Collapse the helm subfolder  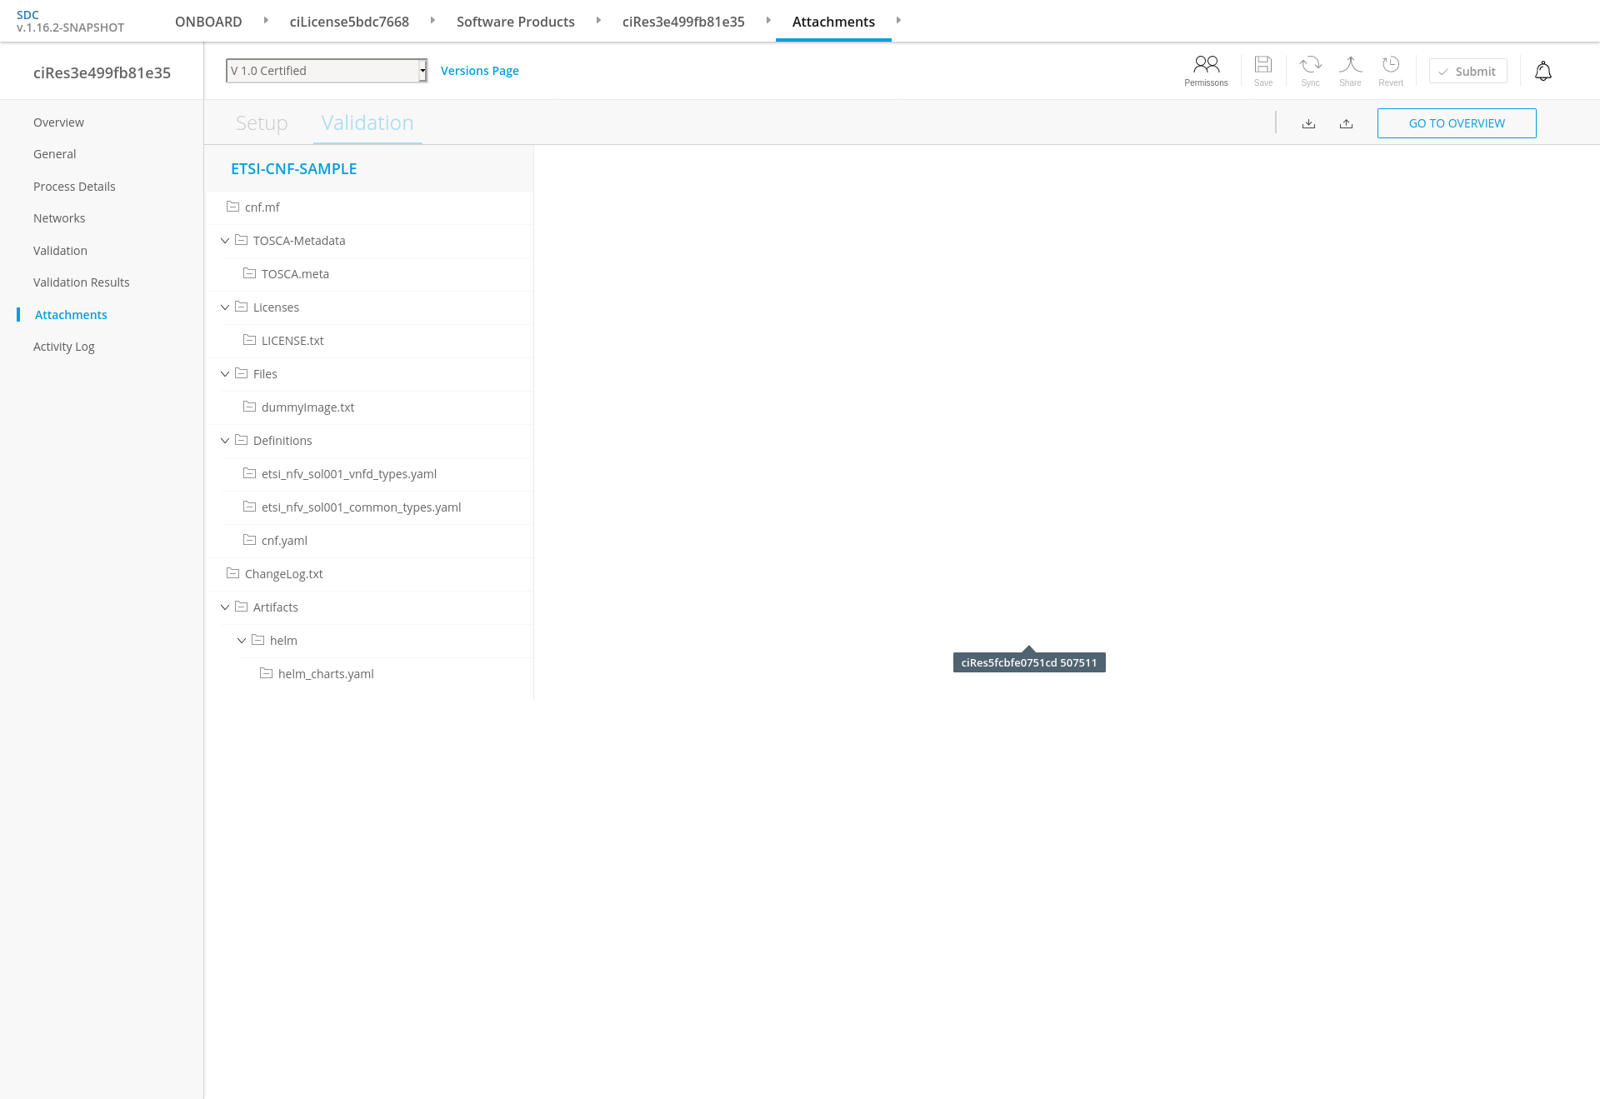click(242, 641)
